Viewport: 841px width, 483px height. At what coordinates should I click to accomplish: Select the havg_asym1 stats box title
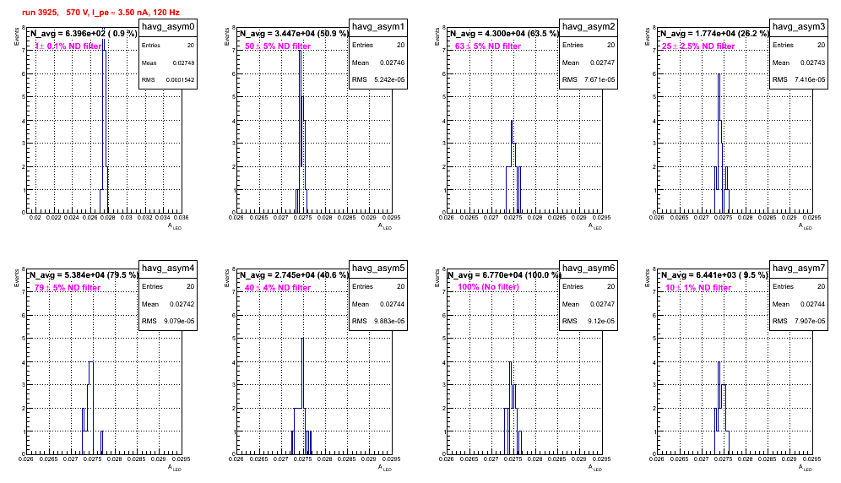[x=378, y=27]
